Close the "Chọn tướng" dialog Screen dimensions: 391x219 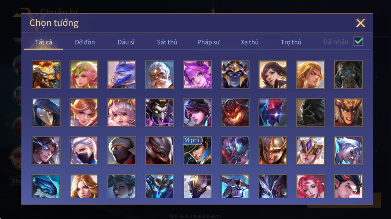click(x=361, y=23)
